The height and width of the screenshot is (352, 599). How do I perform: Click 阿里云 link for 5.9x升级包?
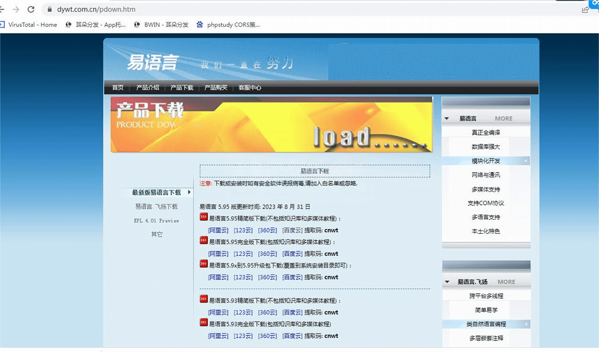tap(218, 277)
